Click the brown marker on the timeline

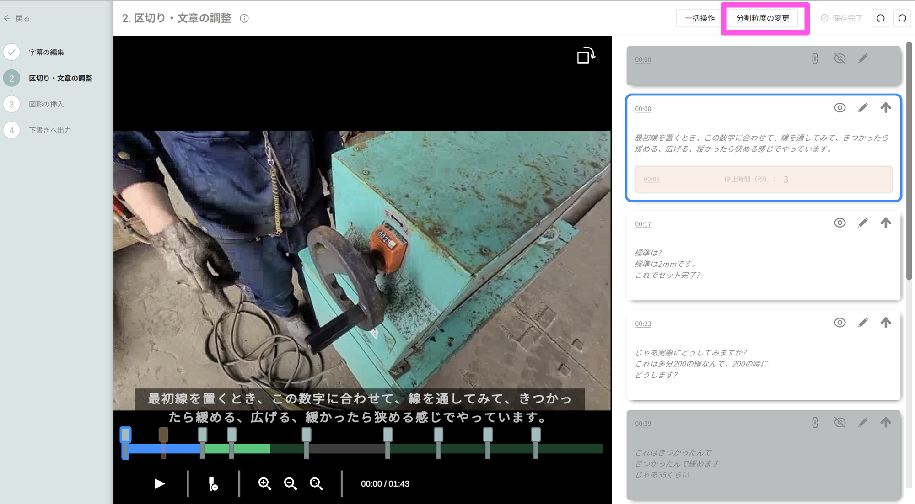(163, 435)
